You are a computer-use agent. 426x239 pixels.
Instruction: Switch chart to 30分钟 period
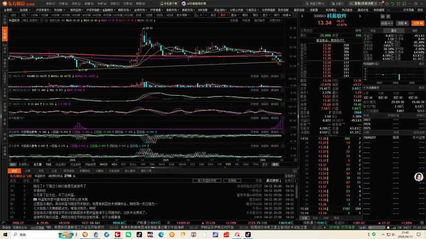(76, 15)
